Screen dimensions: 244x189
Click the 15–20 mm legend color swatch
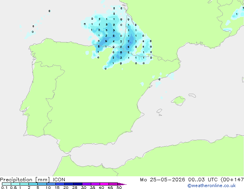click(x=60, y=184)
